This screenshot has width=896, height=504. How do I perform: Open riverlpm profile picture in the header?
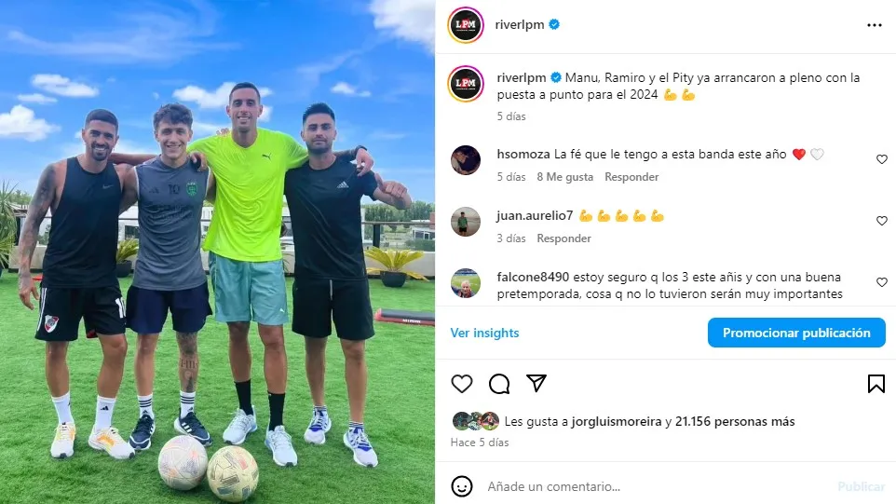click(466, 24)
